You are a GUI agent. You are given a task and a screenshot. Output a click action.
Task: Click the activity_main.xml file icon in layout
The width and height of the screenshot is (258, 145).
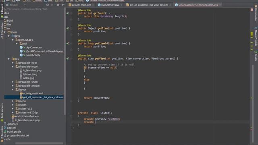pyautogui.click(x=21, y=93)
